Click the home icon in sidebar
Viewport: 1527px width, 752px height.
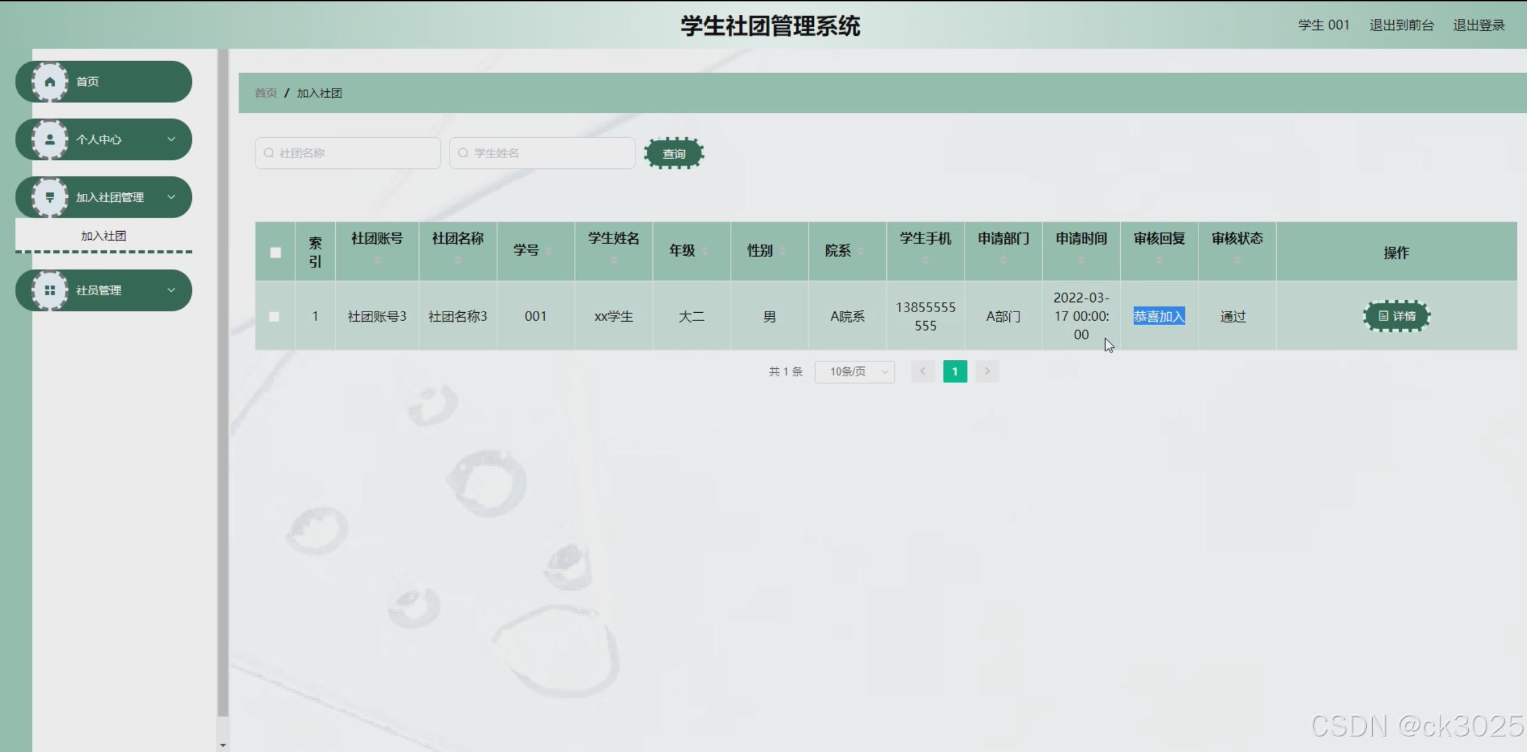pos(49,82)
